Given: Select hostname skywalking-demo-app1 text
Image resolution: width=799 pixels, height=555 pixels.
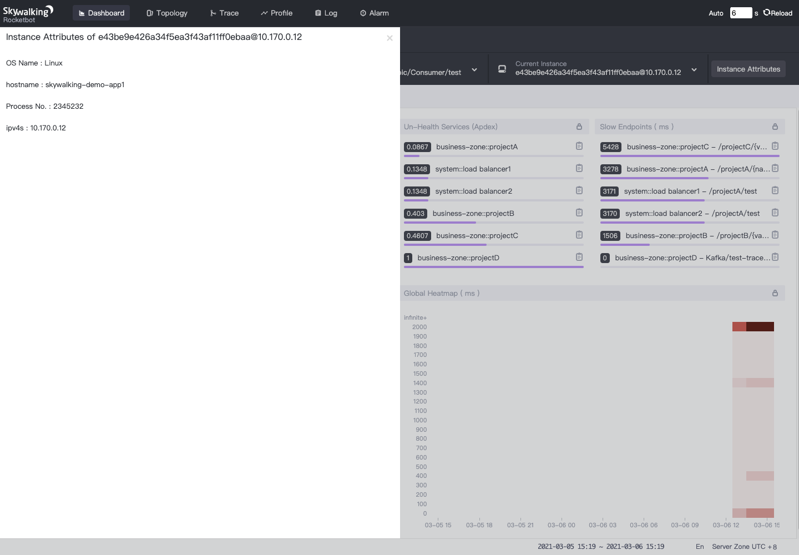Looking at the screenshot, I should pos(65,84).
